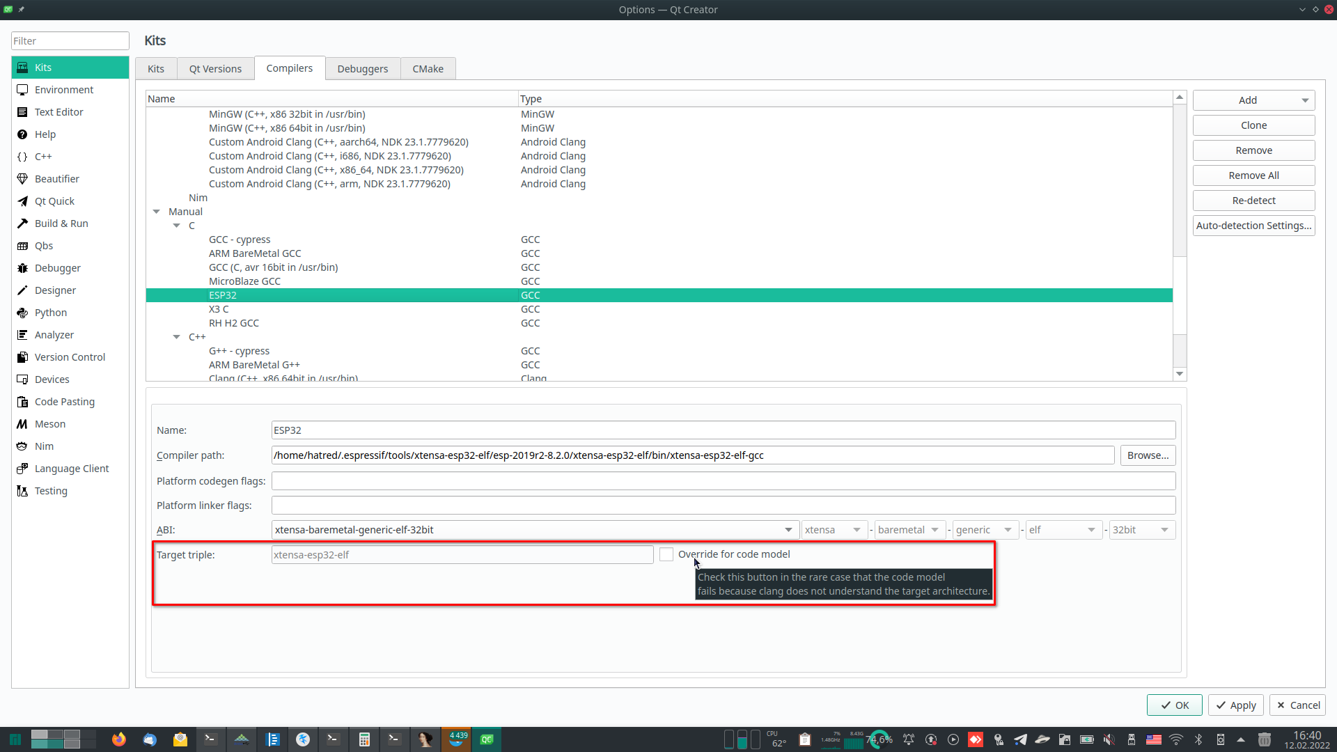The height and width of the screenshot is (752, 1337).
Task: Switch to Qt Creator taskbar icon
Action: (487, 739)
